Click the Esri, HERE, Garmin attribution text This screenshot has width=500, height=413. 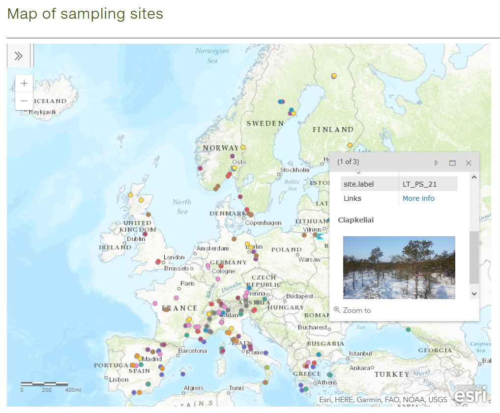pos(383,400)
